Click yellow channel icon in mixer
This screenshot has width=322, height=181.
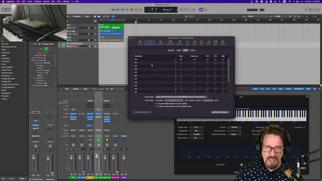[107, 140]
